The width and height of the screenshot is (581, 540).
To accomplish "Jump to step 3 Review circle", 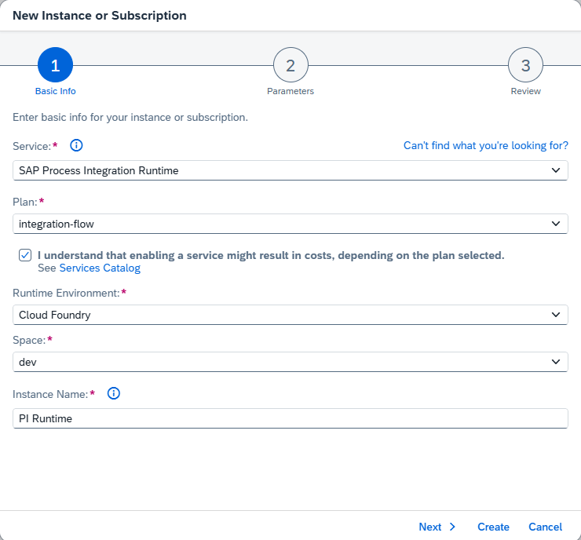I will point(525,66).
